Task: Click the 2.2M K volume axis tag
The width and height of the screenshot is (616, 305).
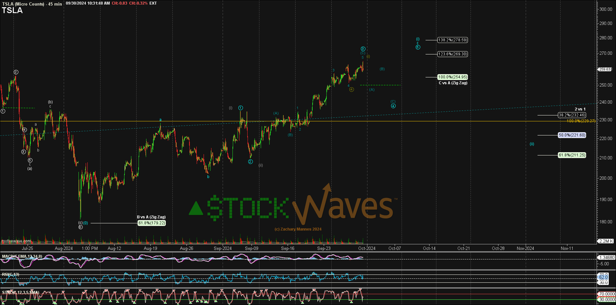Action: pos(605,241)
